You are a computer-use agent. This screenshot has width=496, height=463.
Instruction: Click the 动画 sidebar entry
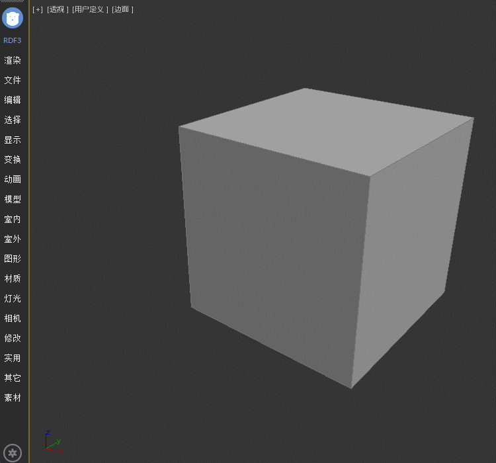[13, 179]
